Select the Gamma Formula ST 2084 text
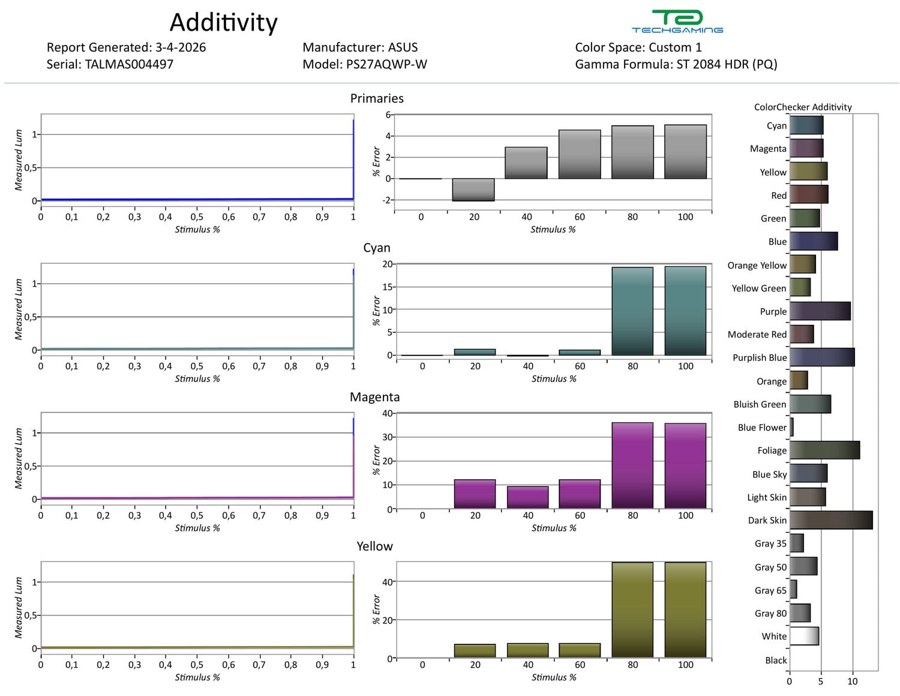 coord(676,64)
